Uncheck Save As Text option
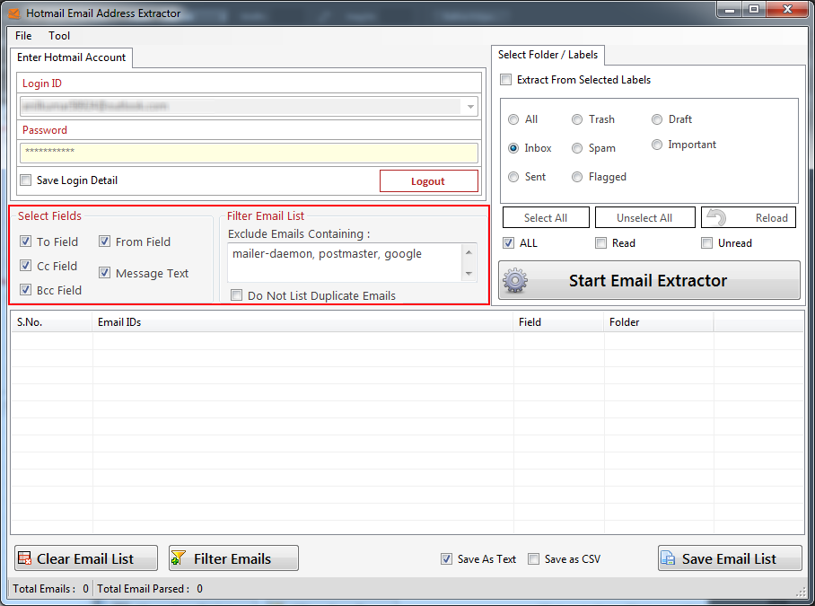The width and height of the screenshot is (815, 606). coord(446,558)
